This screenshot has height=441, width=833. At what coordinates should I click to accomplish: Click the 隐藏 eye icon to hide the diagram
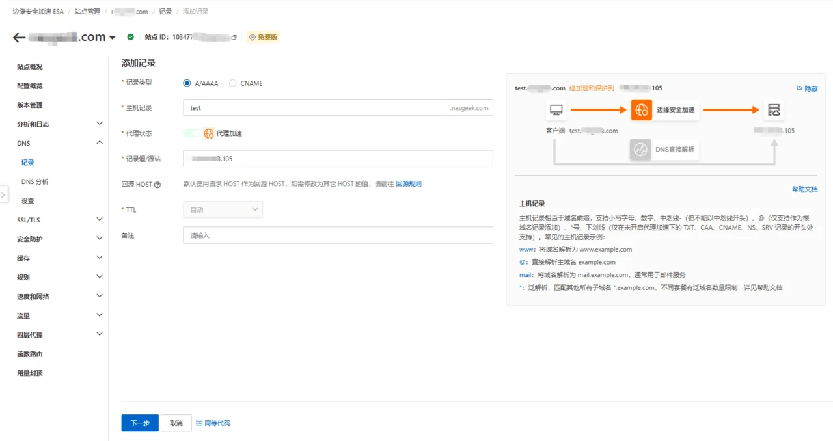tap(800, 88)
